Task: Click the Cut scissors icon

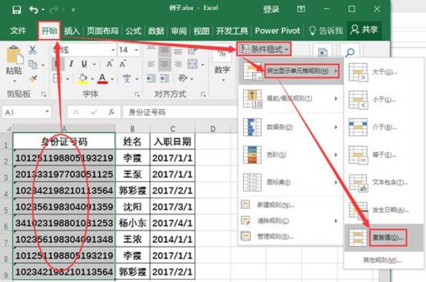Action: click(33, 50)
